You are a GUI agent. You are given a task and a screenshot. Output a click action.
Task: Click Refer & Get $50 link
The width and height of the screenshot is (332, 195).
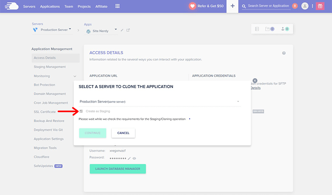pos(211,6)
